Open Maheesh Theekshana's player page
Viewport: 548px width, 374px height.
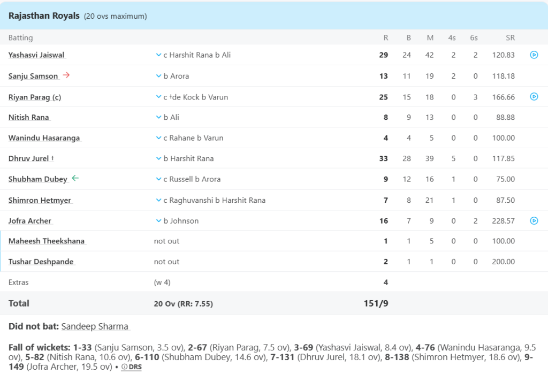(45, 241)
